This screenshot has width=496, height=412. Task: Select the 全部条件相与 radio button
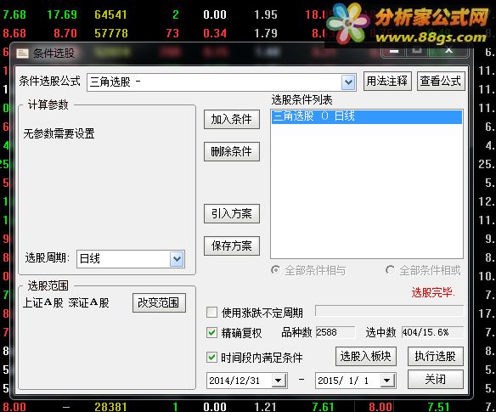[x=276, y=270]
